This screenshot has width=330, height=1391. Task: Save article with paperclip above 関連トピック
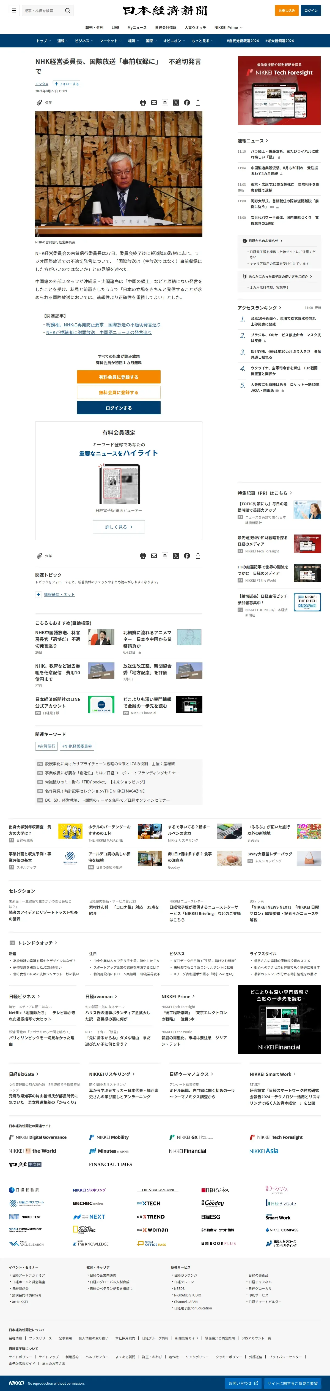tap(39, 556)
